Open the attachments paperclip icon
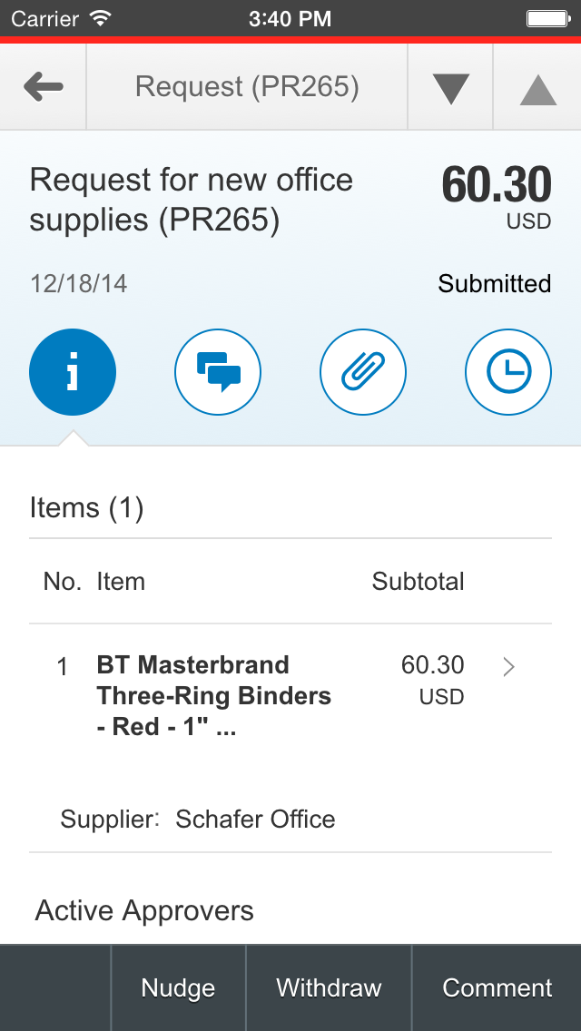The height and width of the screenshot is (1031, 581). pos(363,372)
